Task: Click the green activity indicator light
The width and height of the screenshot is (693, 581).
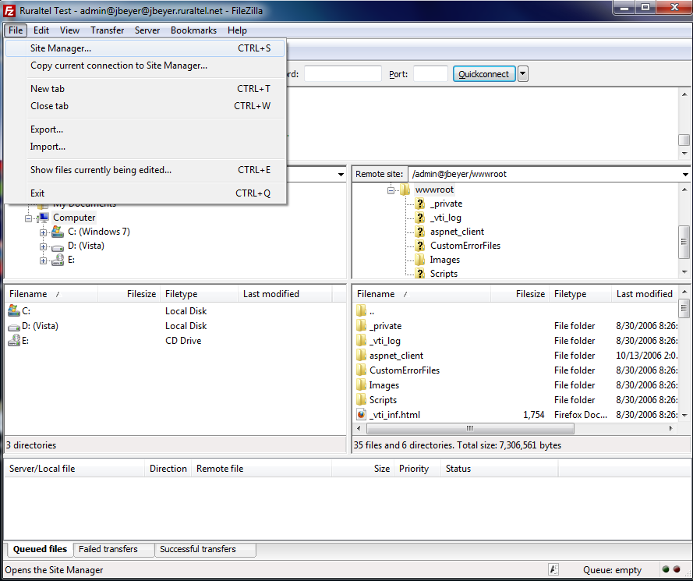Action: [x=666, y=569]
